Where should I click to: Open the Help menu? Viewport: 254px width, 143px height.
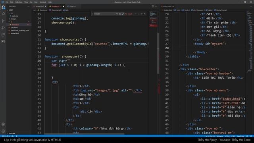point(50,2)
